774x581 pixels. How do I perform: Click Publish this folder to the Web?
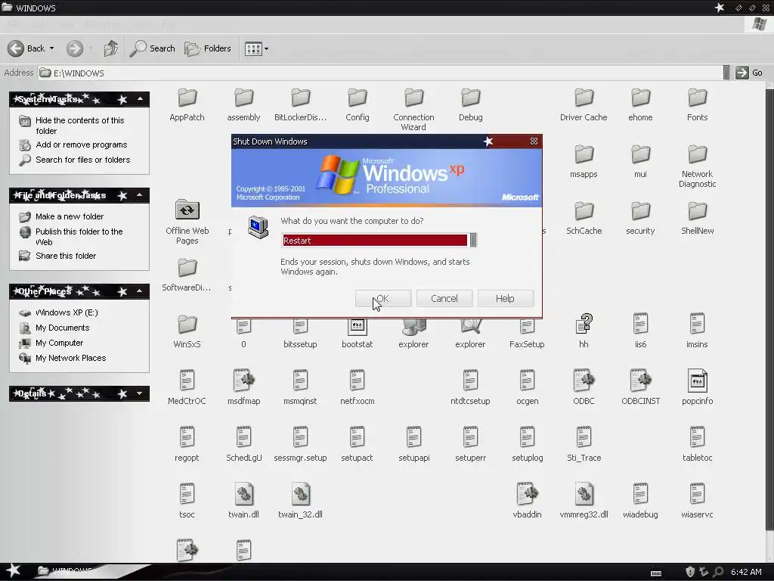(x=79, y=237)
